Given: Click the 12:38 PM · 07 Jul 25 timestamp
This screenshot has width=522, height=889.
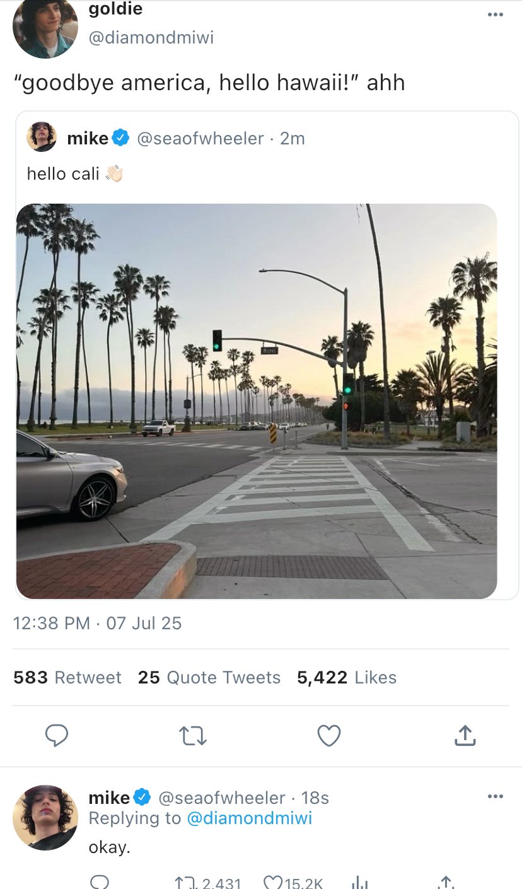Looking at the screenshot, I should [97, 624].
